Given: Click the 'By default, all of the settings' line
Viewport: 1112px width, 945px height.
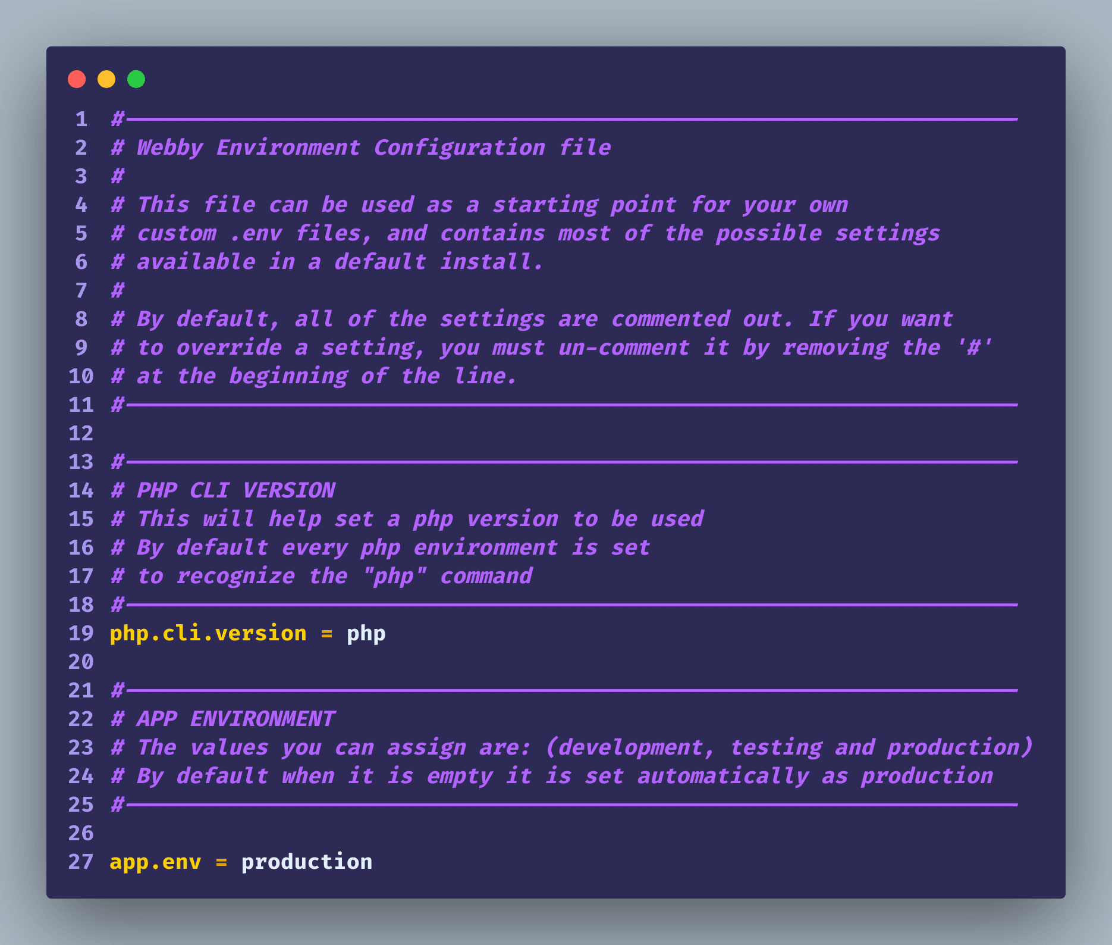Looking at the screenshot, I should [532, 319].
